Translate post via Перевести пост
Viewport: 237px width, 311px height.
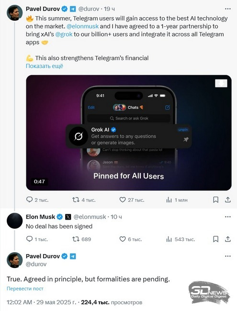25,289
